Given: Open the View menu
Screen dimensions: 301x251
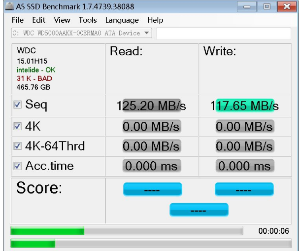Looking at the screenshot, I should coord(62,20).
